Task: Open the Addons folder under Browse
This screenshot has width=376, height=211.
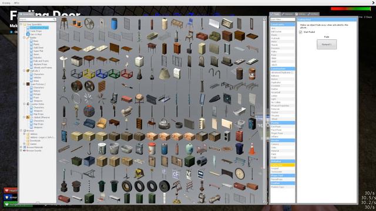Action: 33,134
